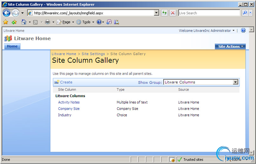Click Litware Home in the breadcrumb
The height and width of the screenshot is (164, 256).
[64, 54]
